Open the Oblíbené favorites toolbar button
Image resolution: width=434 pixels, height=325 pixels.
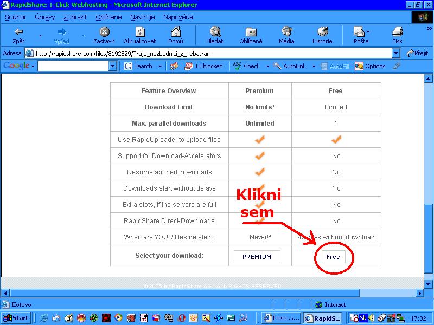click(251, 35)
